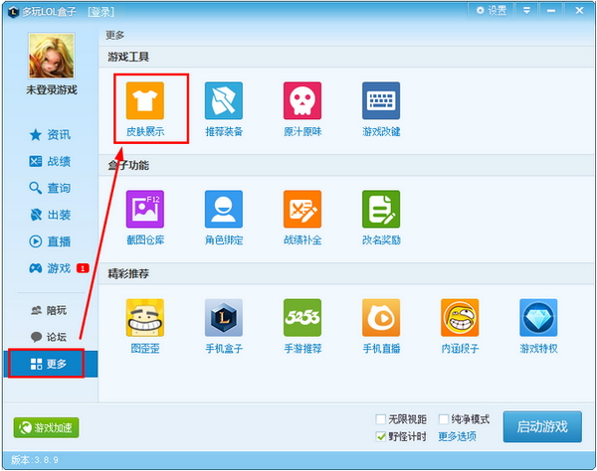The width and height of the screenshot is (597, 471).
Task: Open the 查询 search section
Action: tap(50, 188)
